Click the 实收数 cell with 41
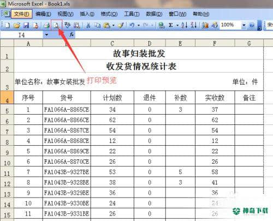 click(215, 182)
